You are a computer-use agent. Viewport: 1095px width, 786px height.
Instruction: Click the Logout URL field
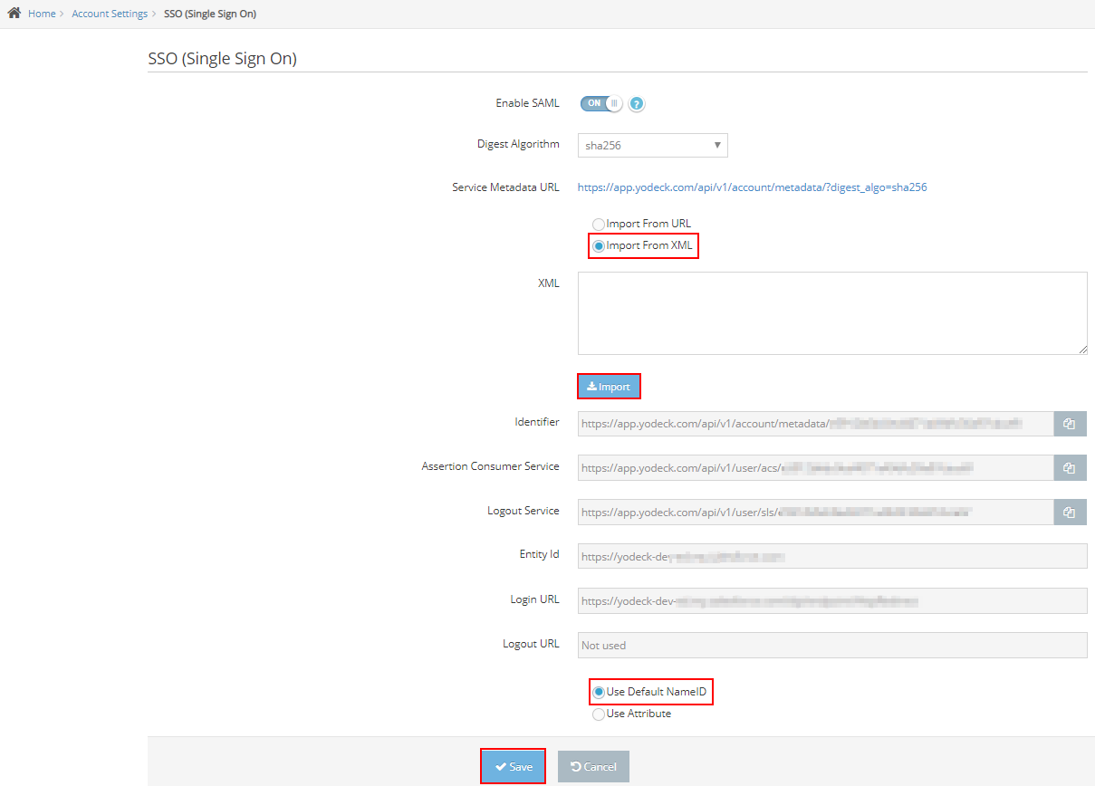pyautogui.click(x=831, y=646)
